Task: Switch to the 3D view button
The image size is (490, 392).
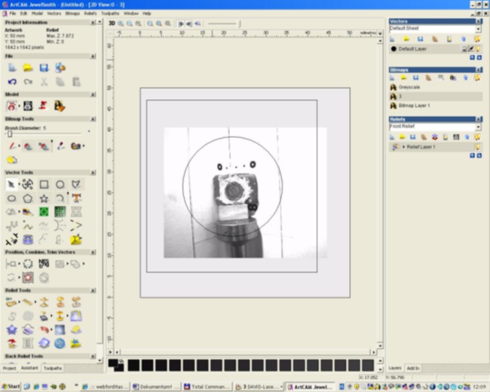Action: tap(111, 23)
